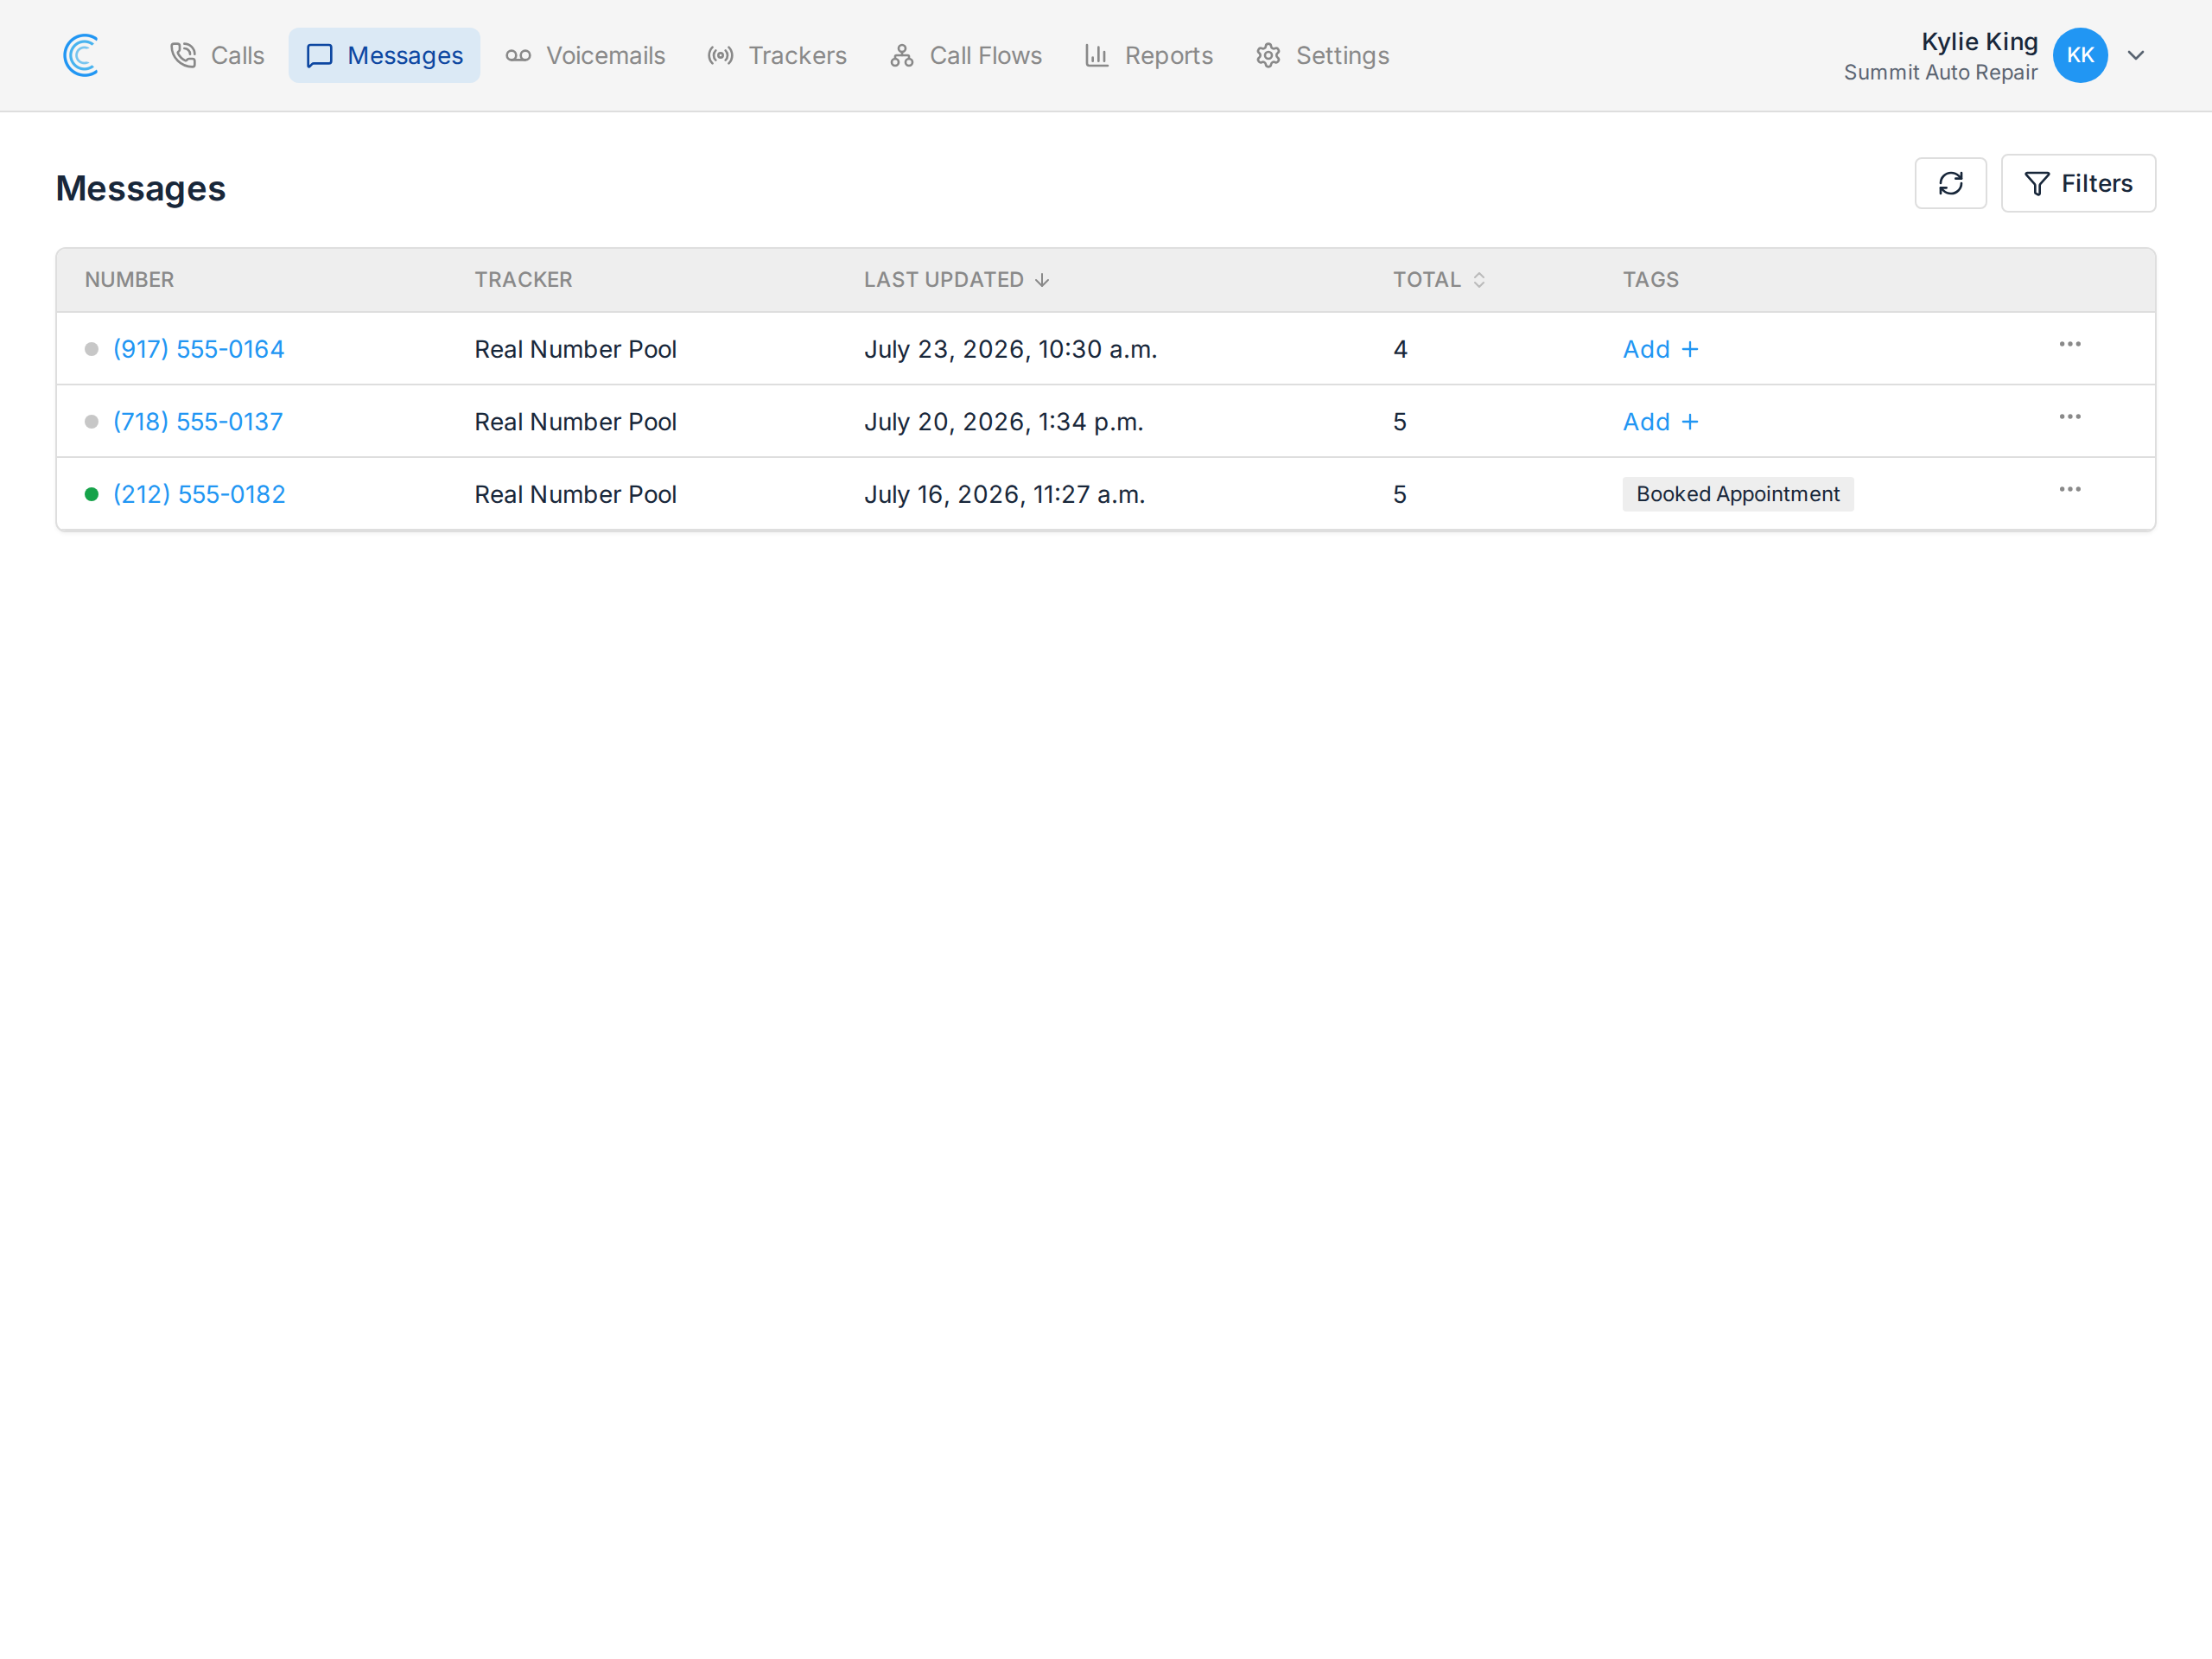Click the Number column header

tap(129, 280)
